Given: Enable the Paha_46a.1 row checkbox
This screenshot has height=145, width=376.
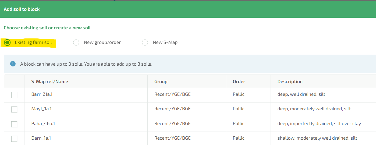Looking at the screenshot, I should (14, 124).
